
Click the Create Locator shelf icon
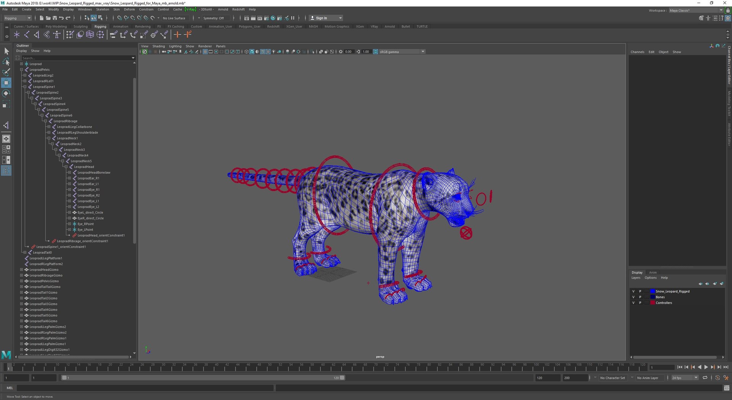click(x=17, y=35)
